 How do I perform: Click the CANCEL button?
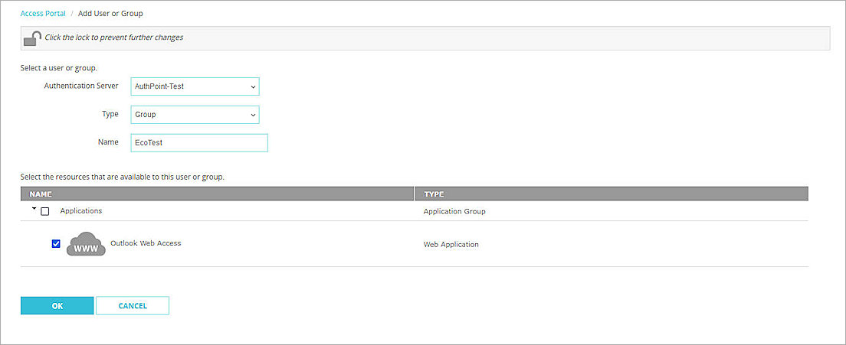133,306
